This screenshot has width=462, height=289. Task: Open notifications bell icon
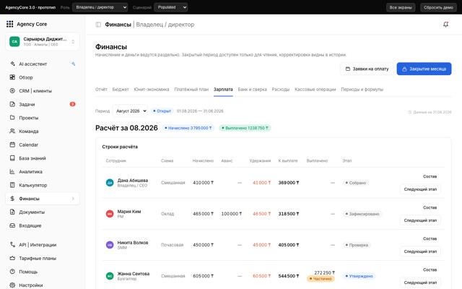click(446, 25)
